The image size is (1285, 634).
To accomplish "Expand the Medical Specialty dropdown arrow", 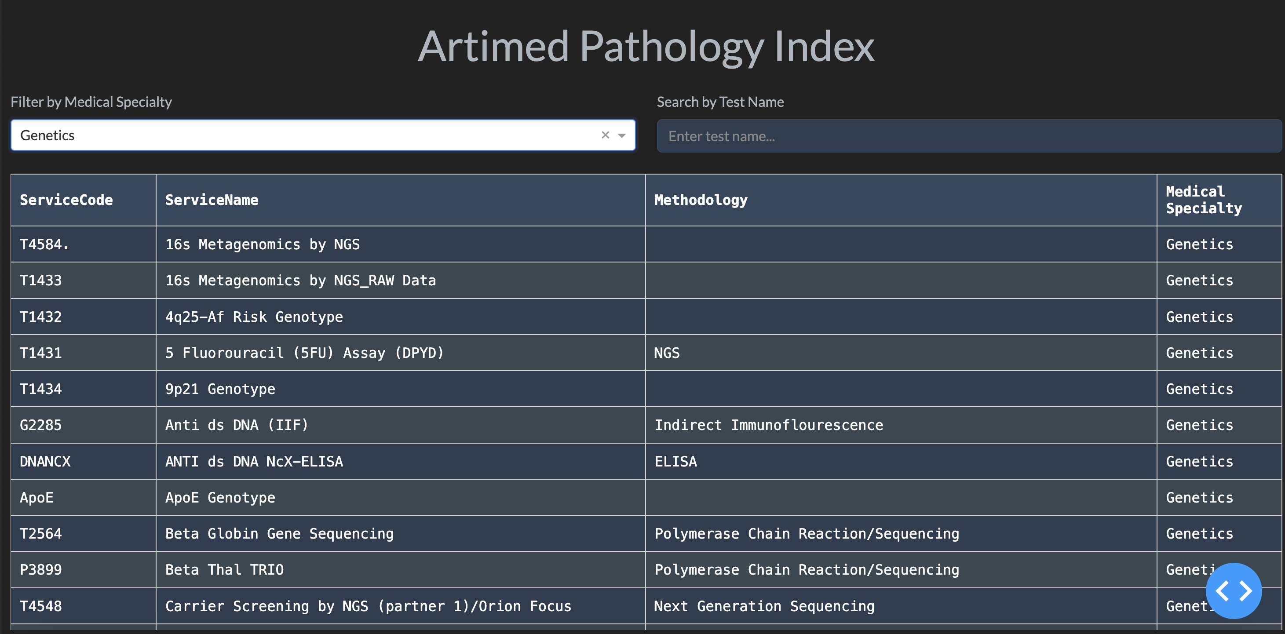I will pyautogui.click(x=621, y=135).
